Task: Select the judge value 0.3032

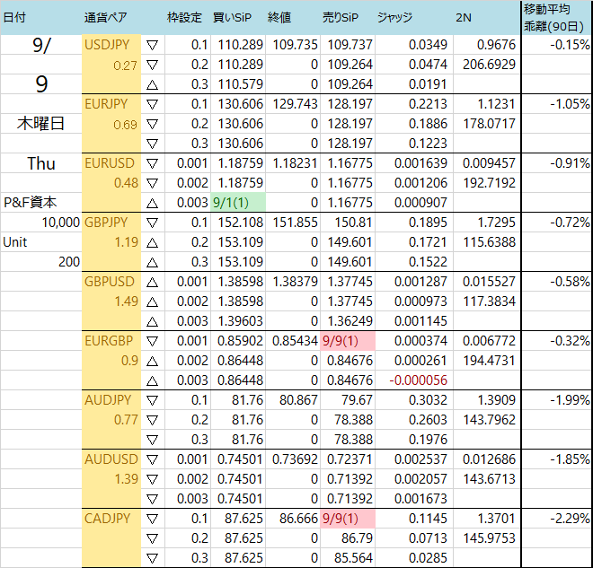Action: (x=428, y=400)
